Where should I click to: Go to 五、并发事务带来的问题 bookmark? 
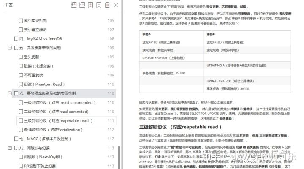tap(40, 48)
